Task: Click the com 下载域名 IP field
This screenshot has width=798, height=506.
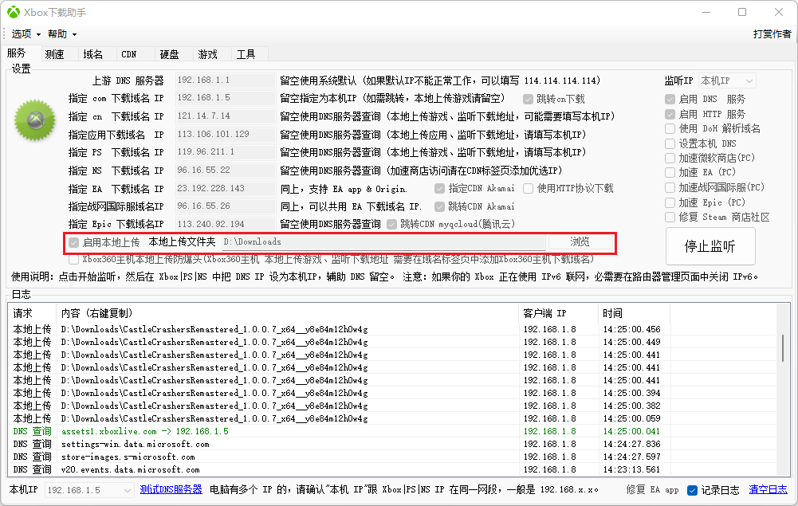Action: pos(226,98)
